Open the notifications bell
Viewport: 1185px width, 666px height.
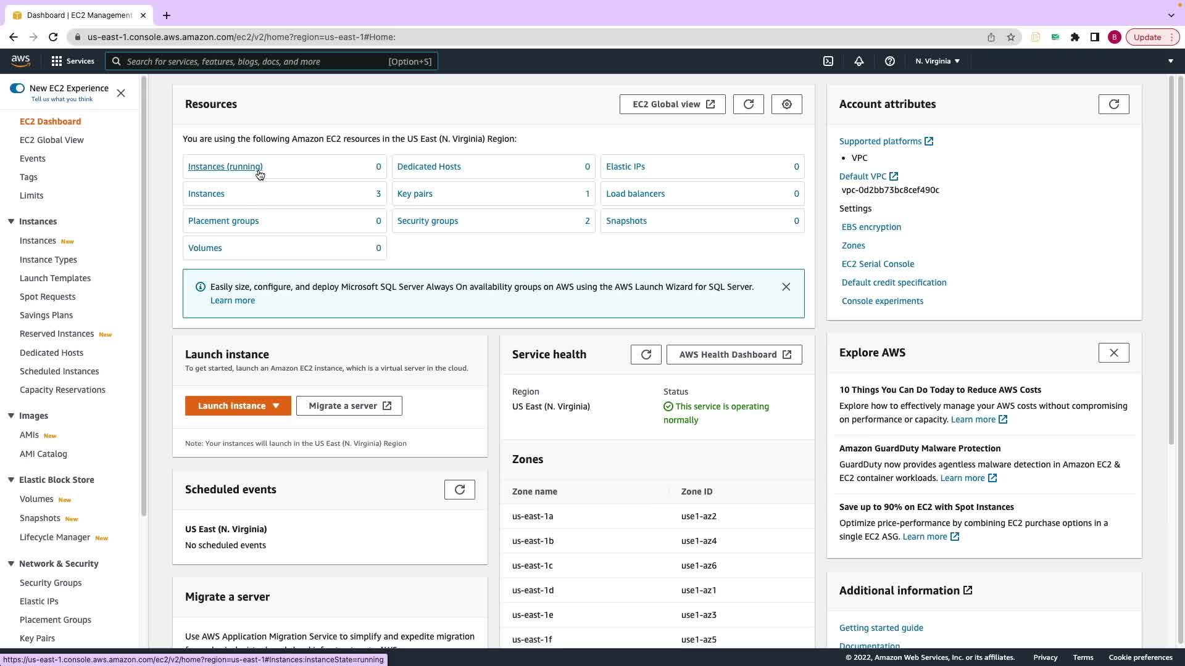(859, 61)
